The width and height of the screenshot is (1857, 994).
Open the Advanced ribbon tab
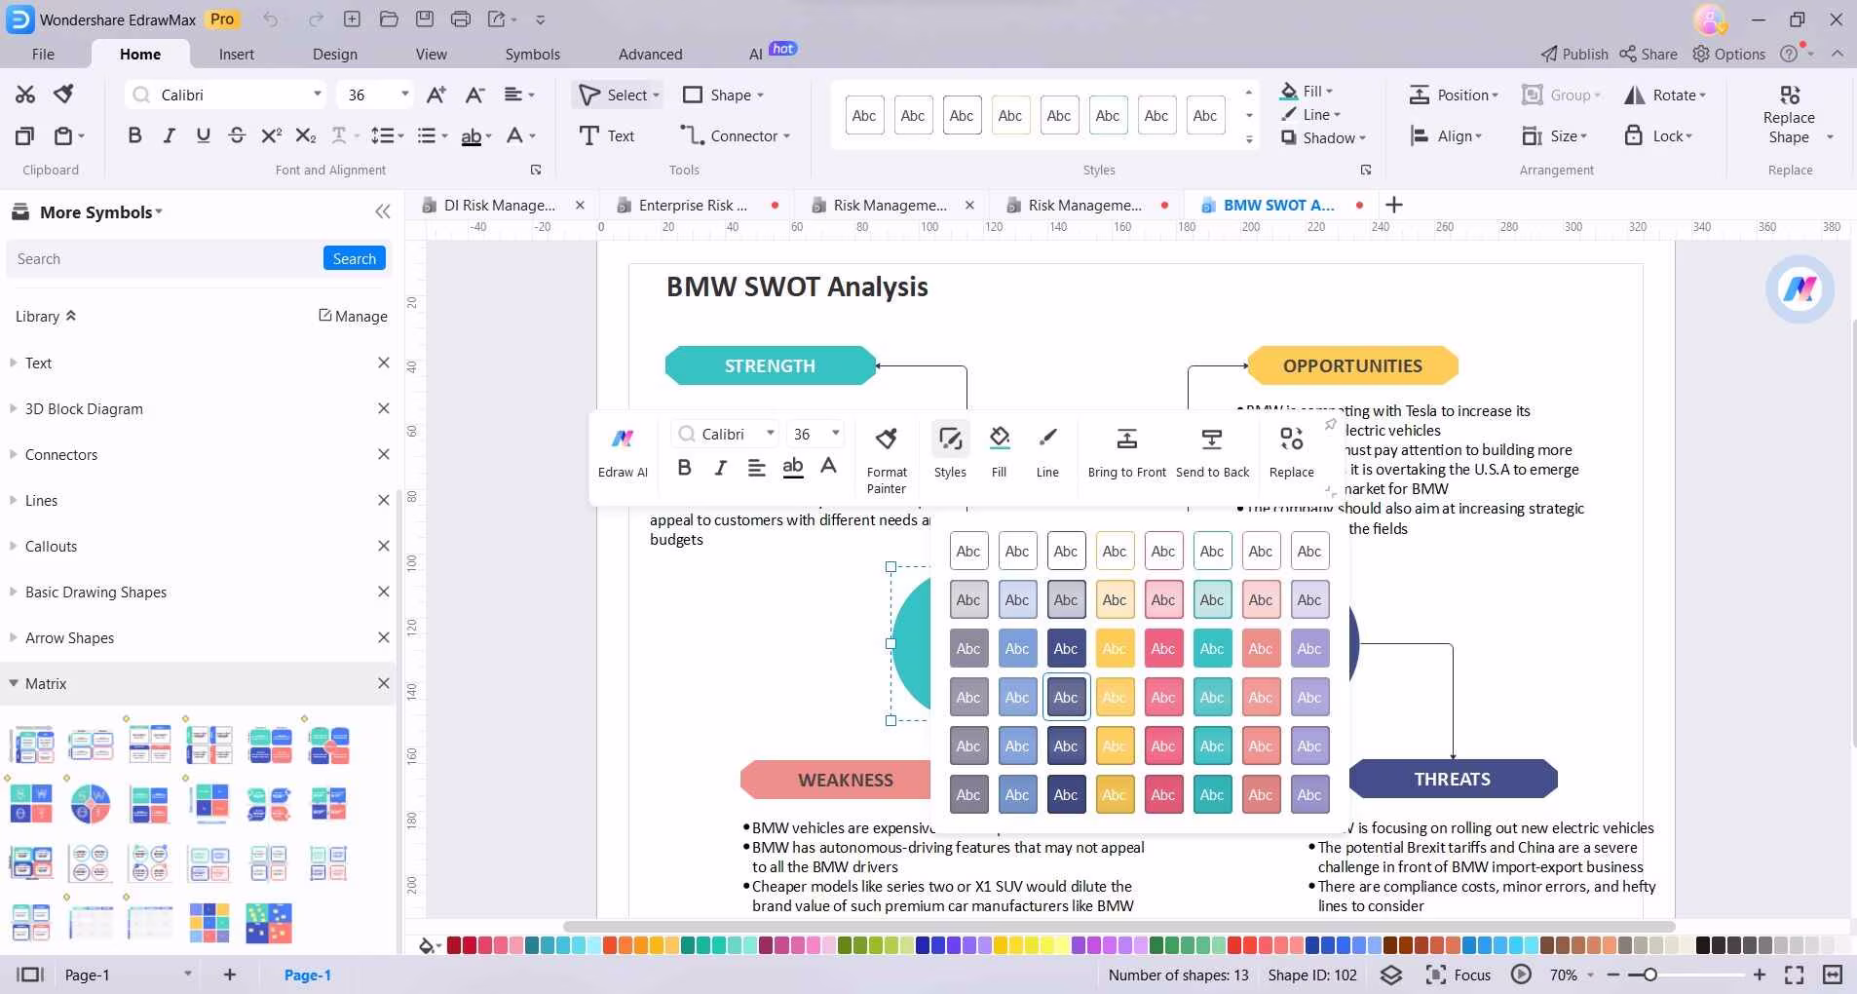click(650, 54)
